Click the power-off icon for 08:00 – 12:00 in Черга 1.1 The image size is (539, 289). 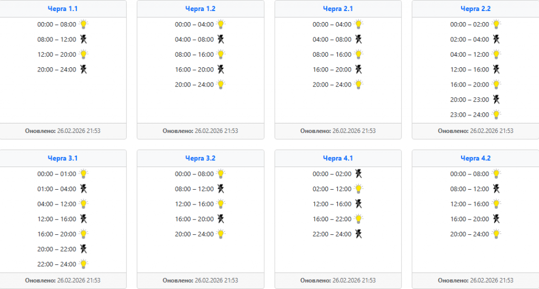(83, 39)
